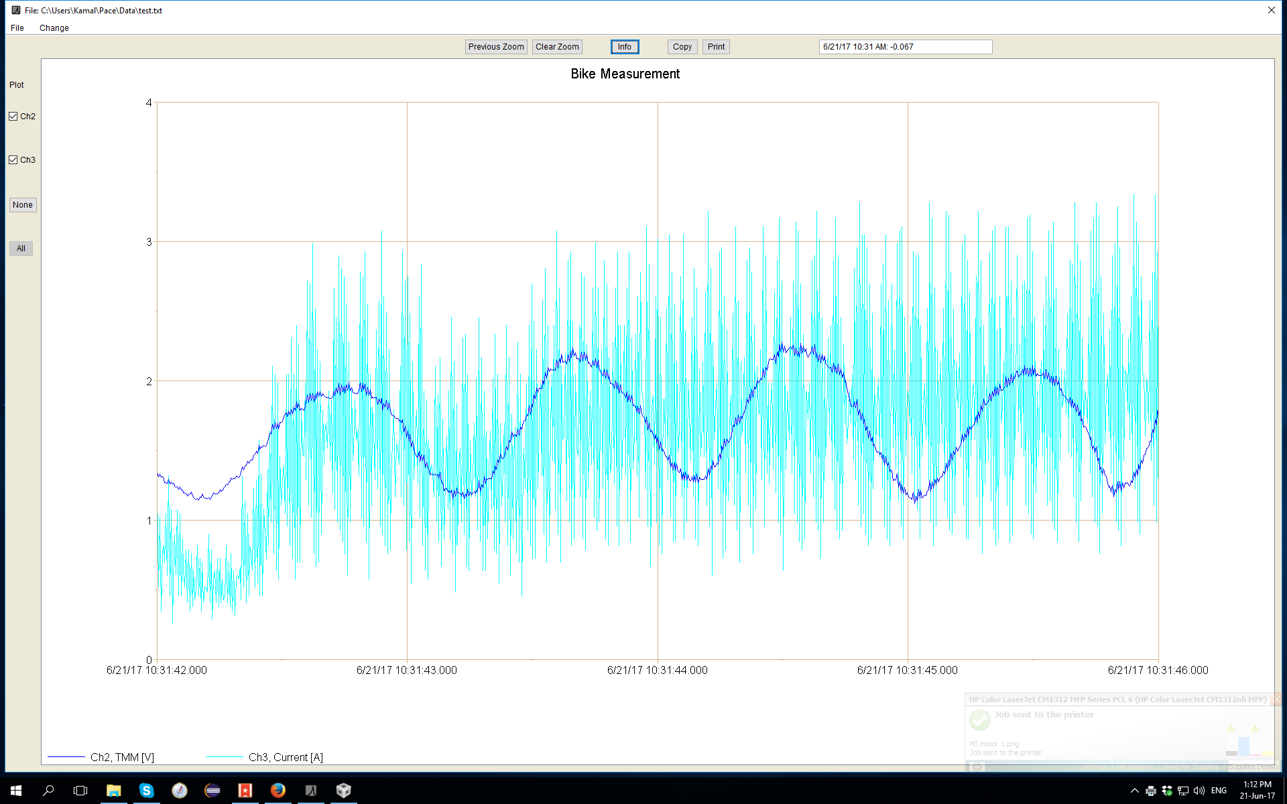Click the printer tray icon
Viewport: 1287px width, 804px height.
tap(1151, 791)
